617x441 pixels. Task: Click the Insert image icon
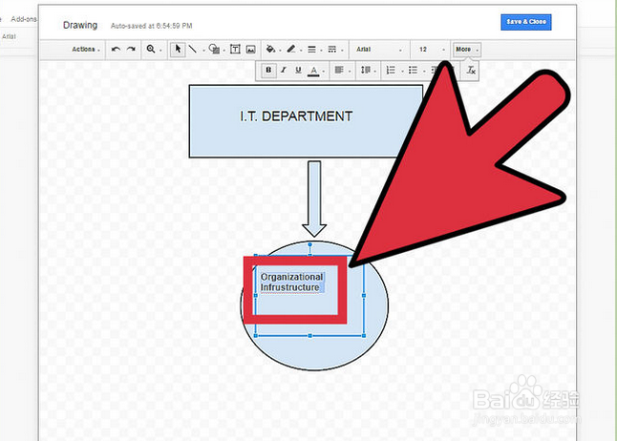click(250, 50)
